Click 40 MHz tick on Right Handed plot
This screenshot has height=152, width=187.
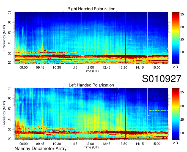pos(10,43)
